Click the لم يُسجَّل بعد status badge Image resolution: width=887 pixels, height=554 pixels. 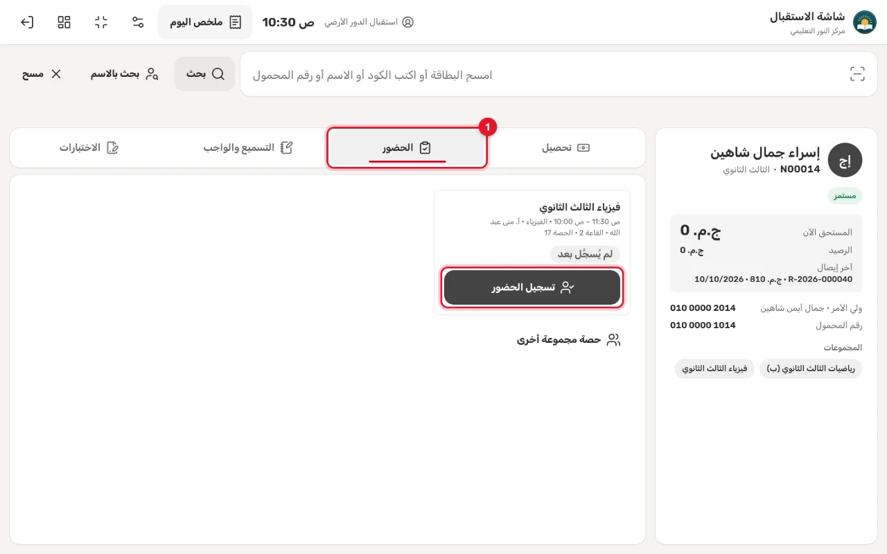(x=586, y=254)
